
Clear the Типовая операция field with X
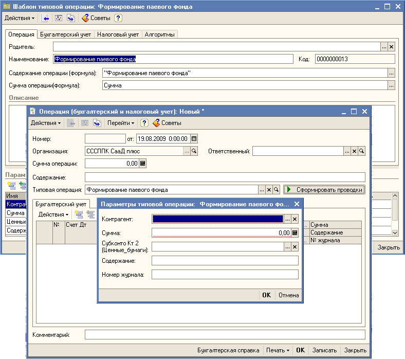pyautogui.click(x=269, y=190)
